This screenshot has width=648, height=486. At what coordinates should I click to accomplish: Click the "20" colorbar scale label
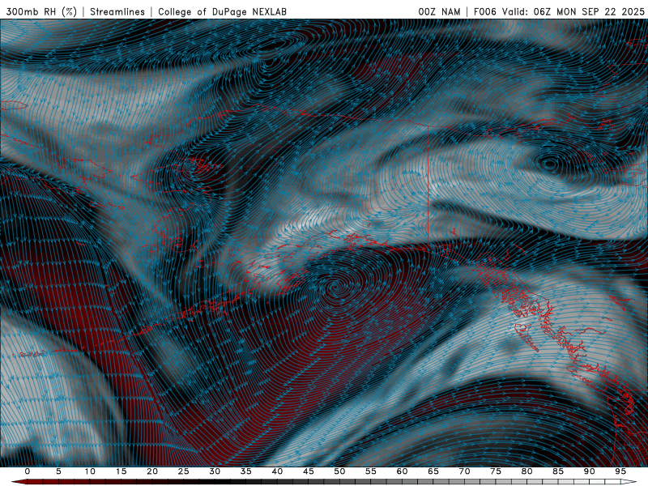(152, 471)
